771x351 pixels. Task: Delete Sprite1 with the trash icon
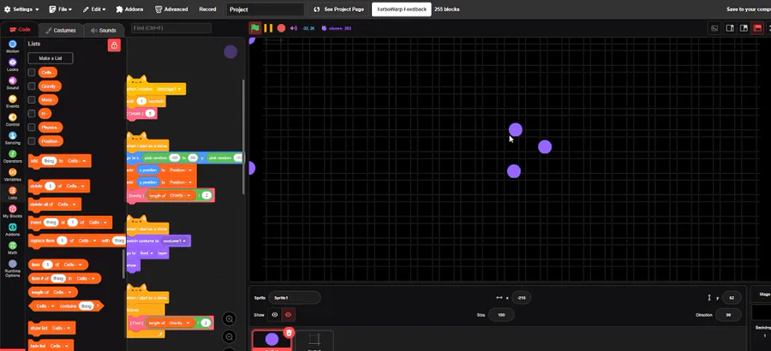pyautogui.click(x=290, y=333)
